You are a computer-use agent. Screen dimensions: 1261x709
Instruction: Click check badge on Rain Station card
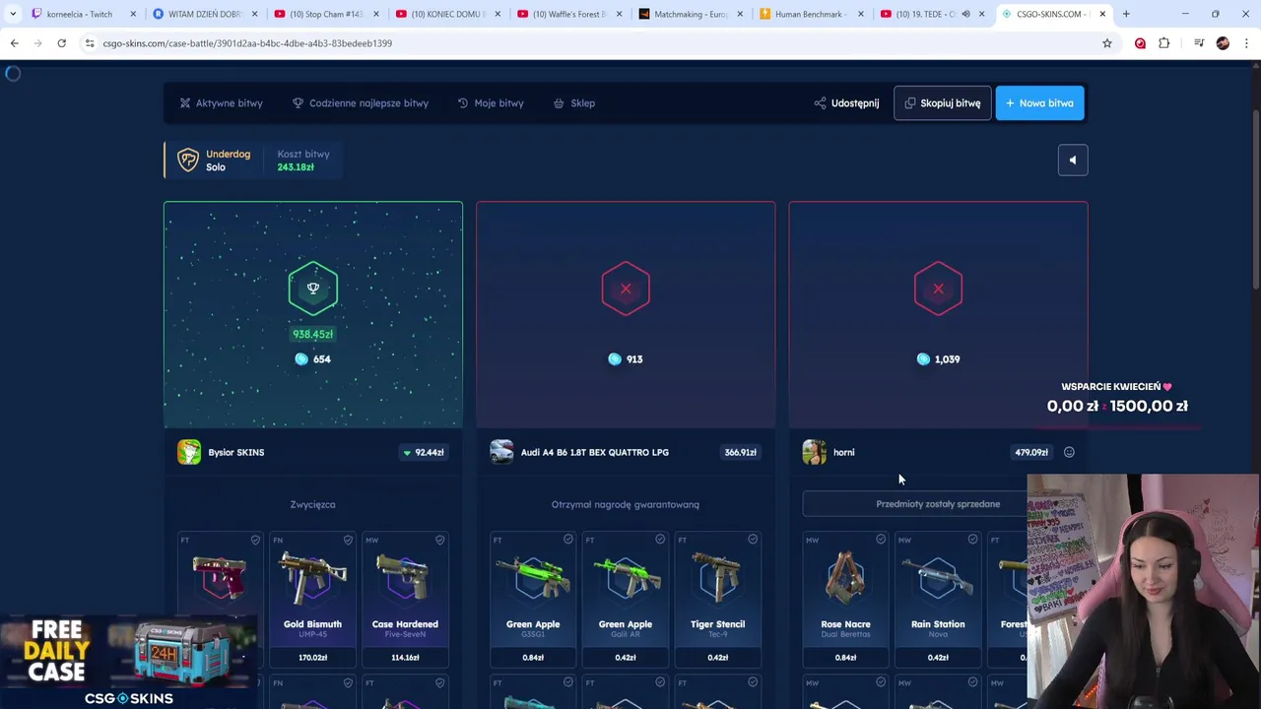(x=972, y=540)
